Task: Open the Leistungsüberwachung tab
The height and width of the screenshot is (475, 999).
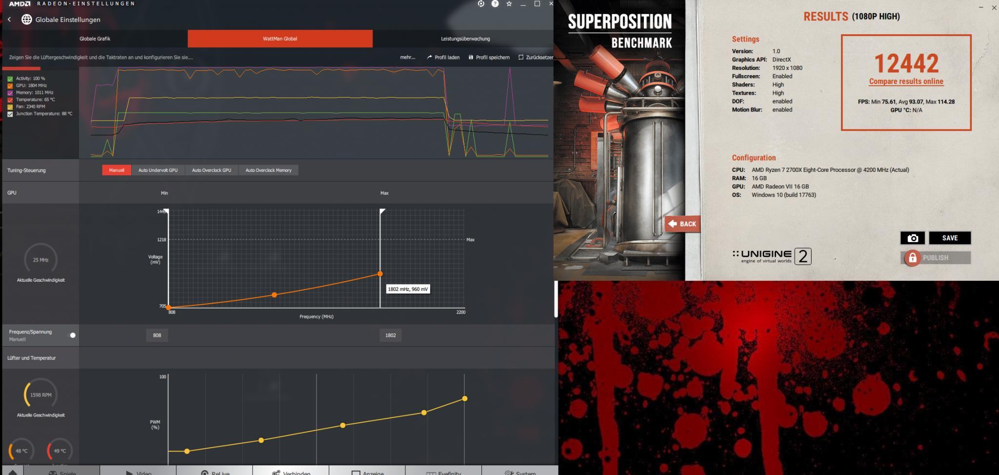Action: 465,39
